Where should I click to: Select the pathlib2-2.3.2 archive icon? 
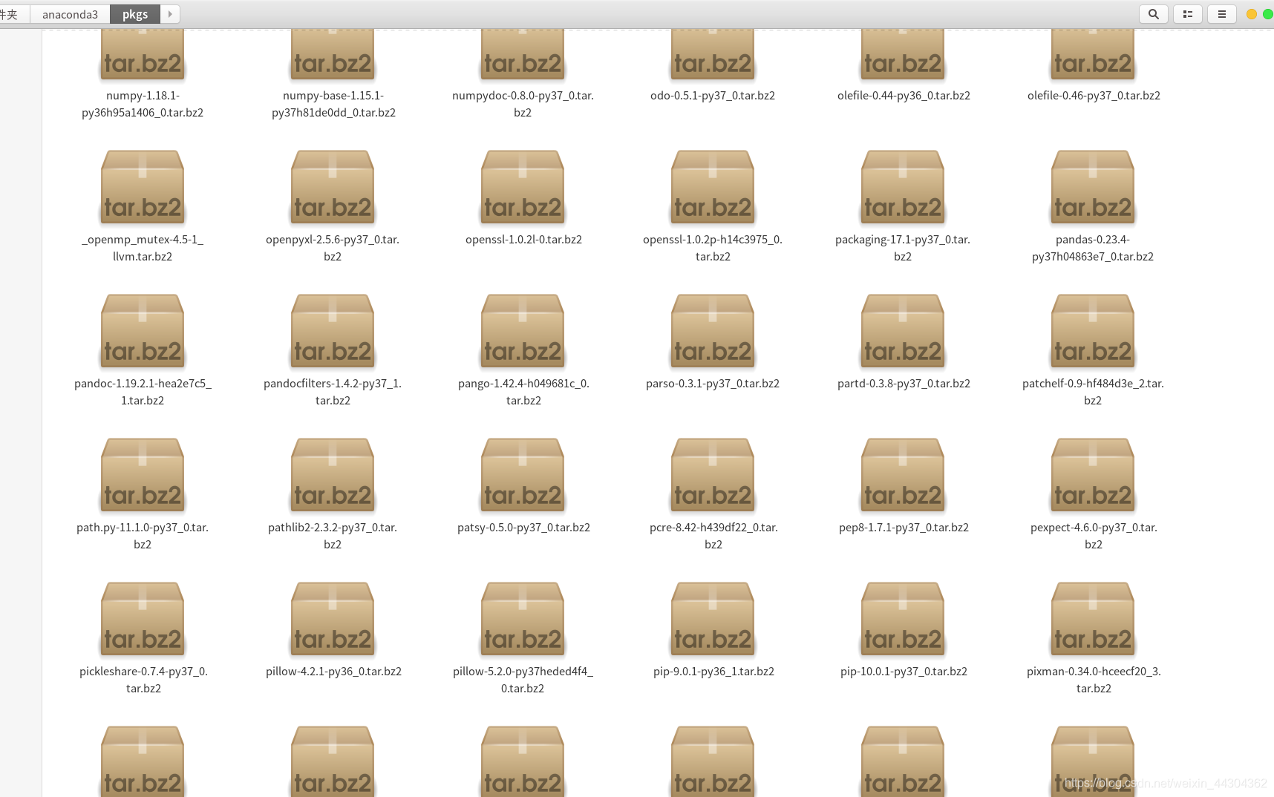(333, 475)
